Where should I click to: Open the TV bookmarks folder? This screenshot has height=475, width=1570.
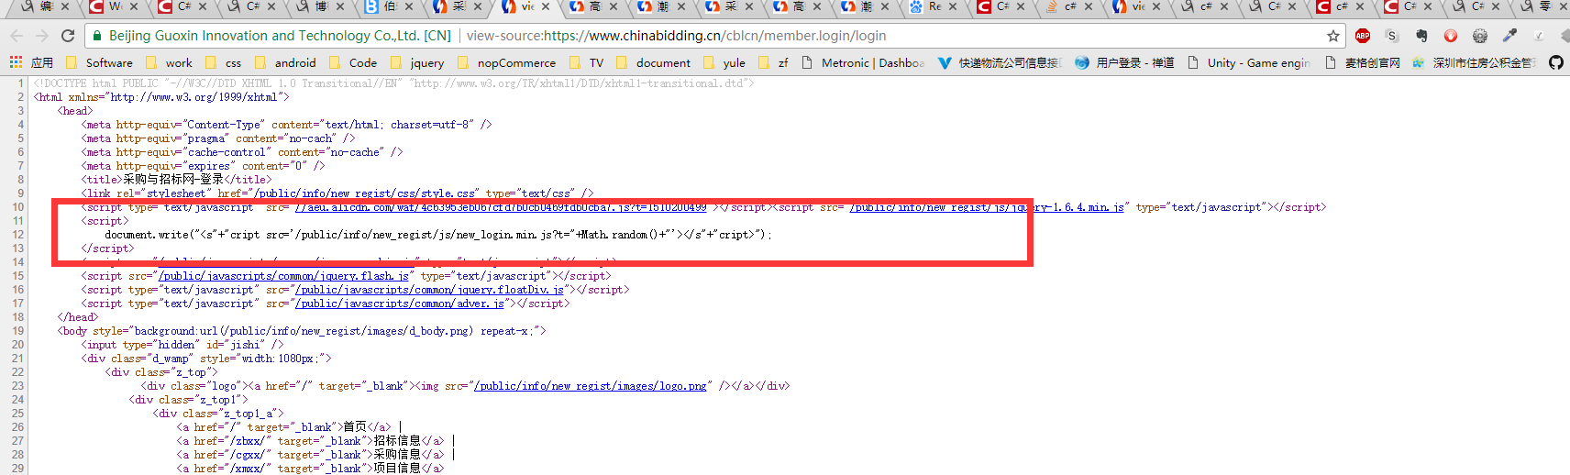587,62
